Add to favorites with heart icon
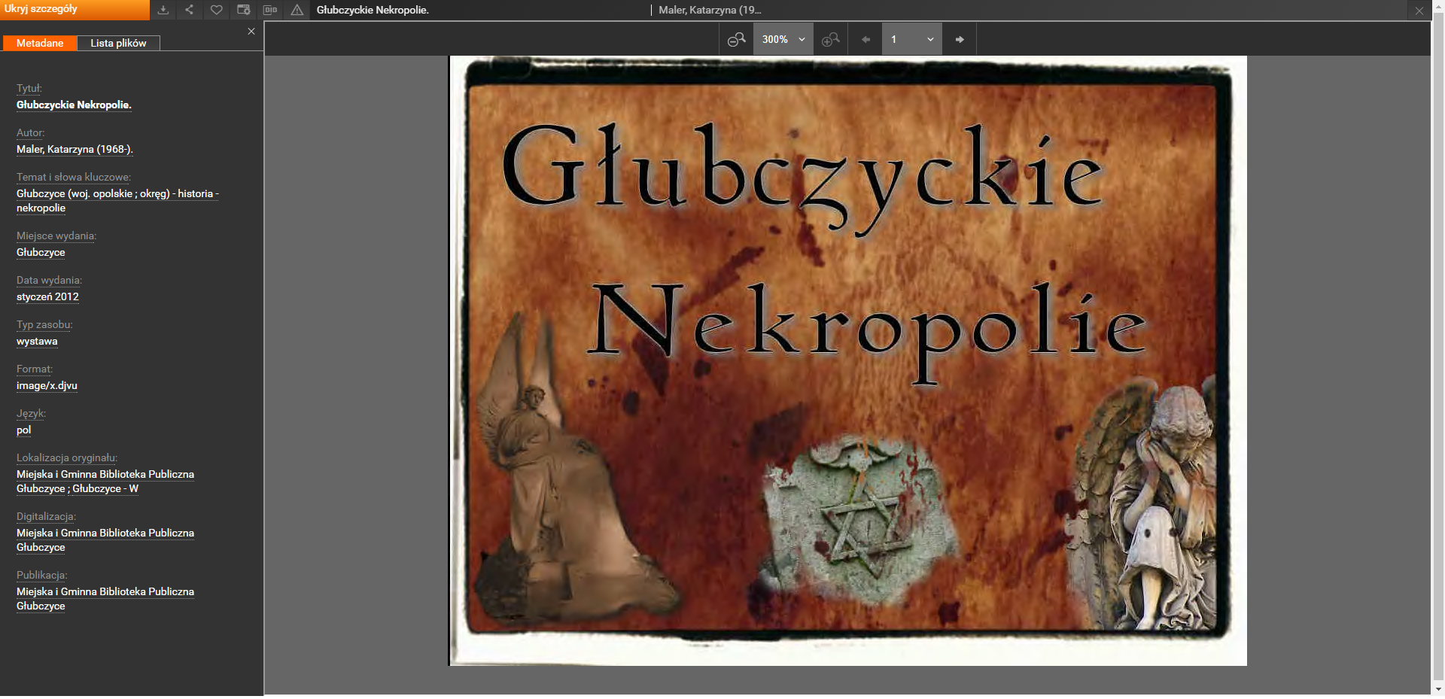The width and height of the screenshot is (1445, 699). 217,10
